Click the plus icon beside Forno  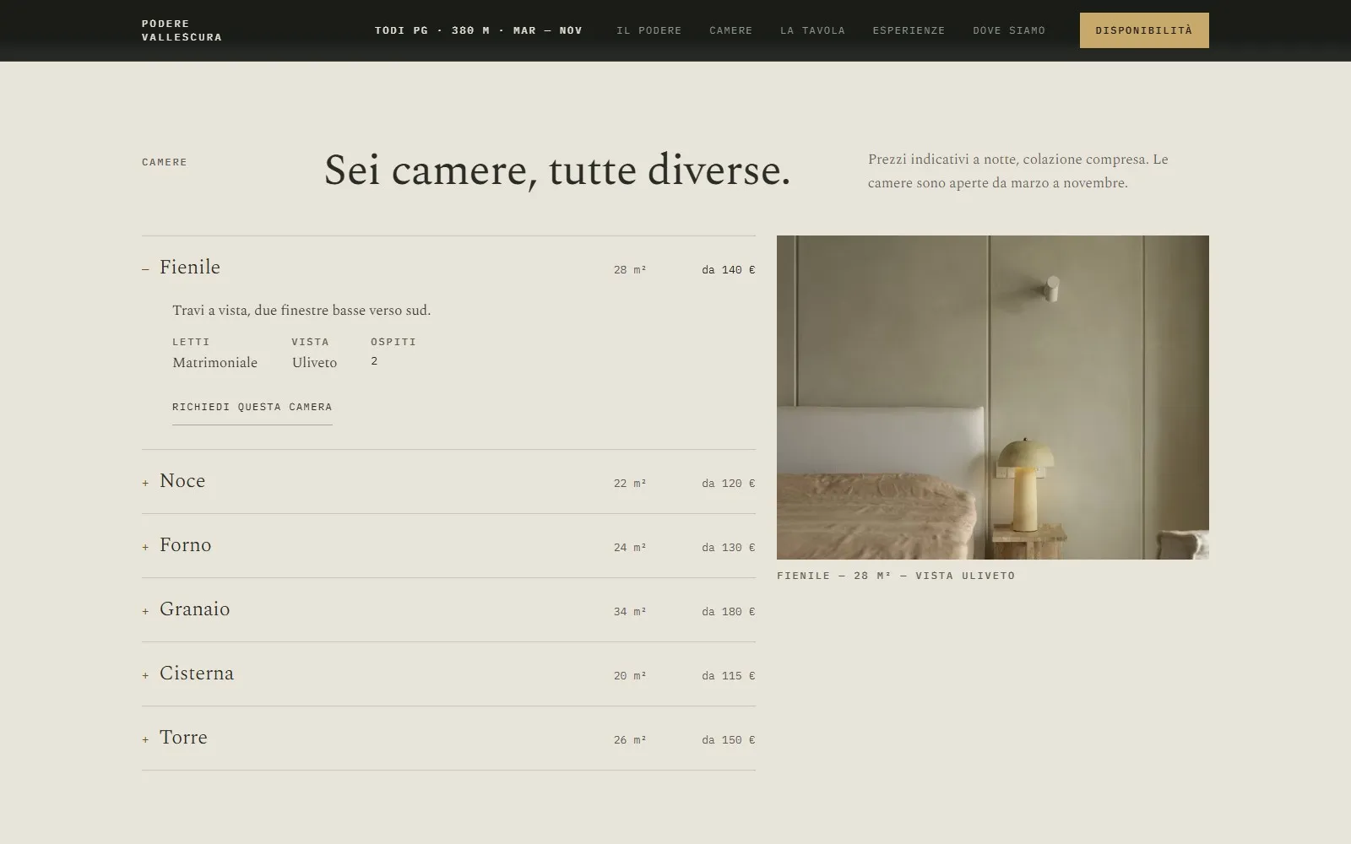[145, 547]
